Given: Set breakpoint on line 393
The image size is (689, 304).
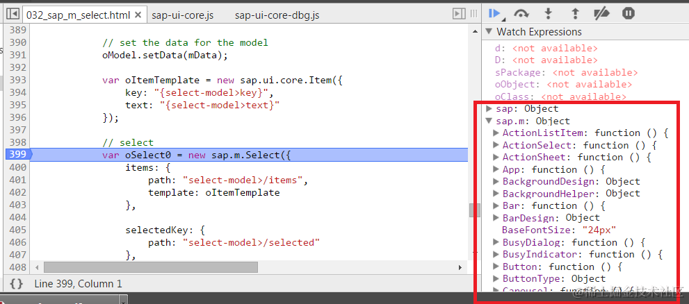Looking at the screenshot, I should (x=18, y=80).
